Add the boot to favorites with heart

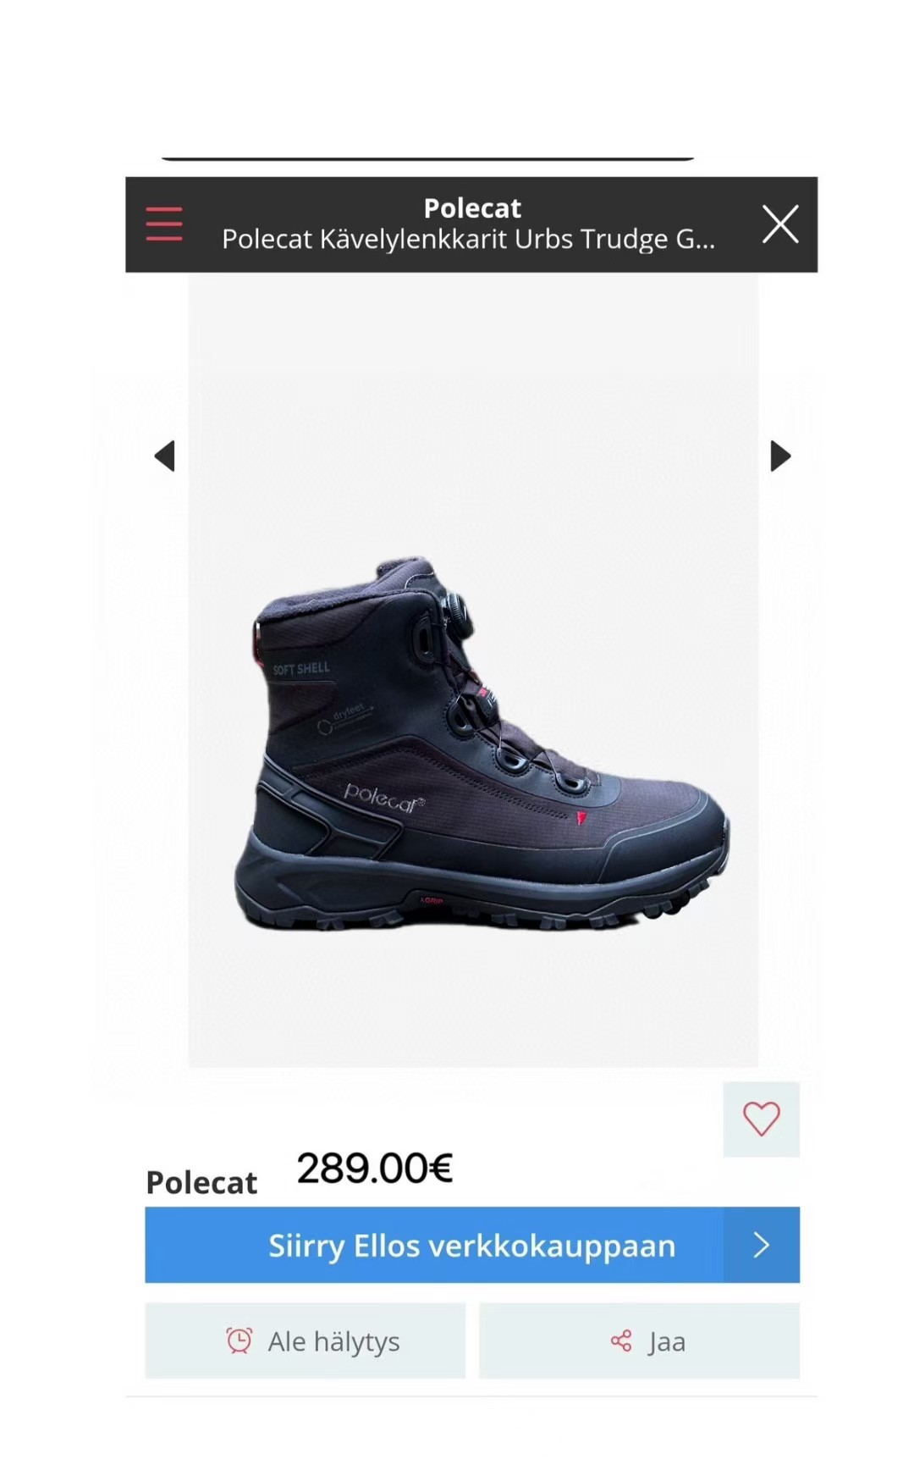761,1119
